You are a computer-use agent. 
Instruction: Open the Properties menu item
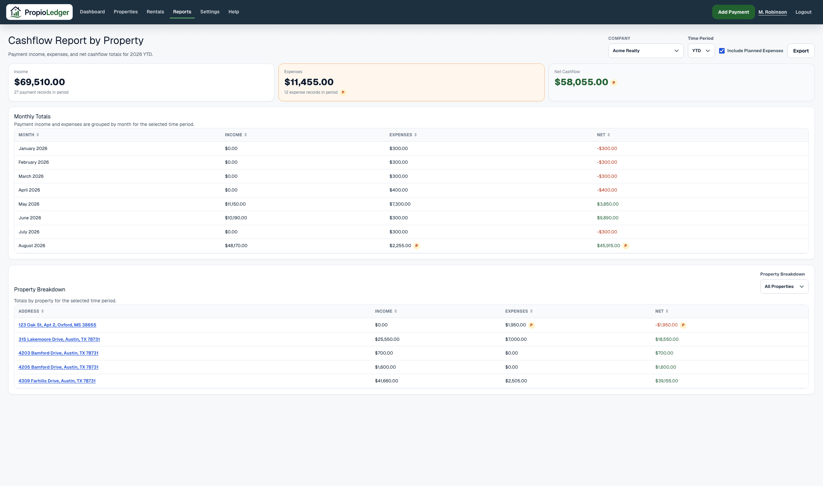pyautogui.click(x=126, y=12)
